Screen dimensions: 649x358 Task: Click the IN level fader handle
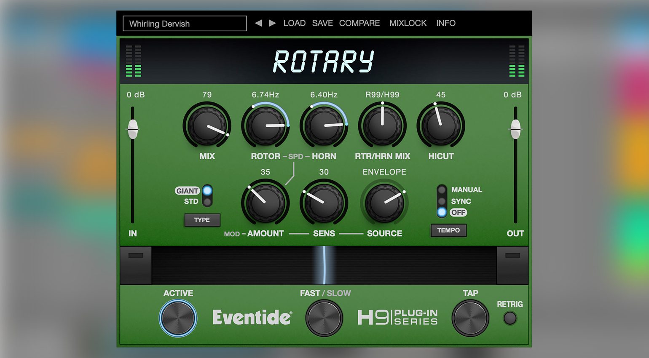click(x=133, y=129)
